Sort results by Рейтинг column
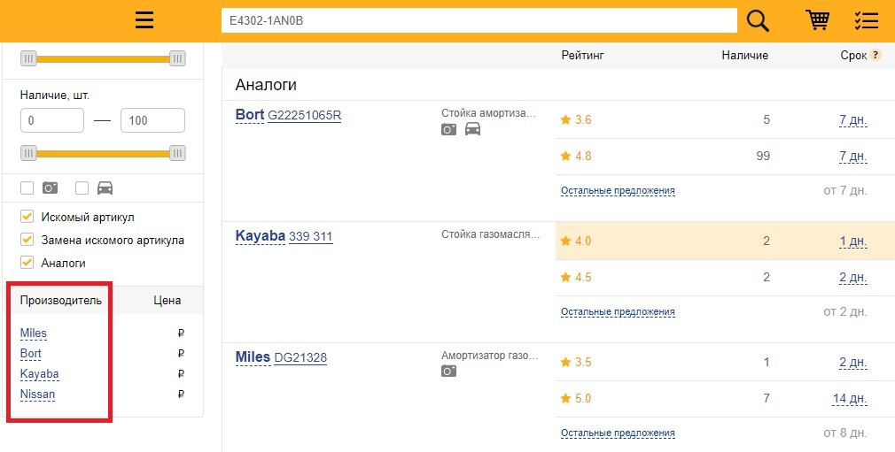Viewport: 895px width, 452px height. point(582,56)
